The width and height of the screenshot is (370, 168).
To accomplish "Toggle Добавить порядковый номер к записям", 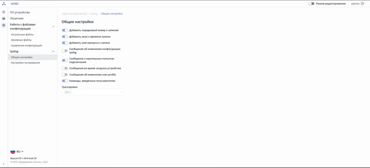I will point(65,30).
